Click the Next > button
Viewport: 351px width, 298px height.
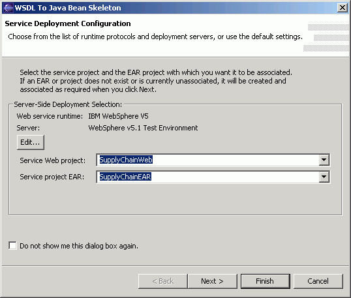click(212, 281)
